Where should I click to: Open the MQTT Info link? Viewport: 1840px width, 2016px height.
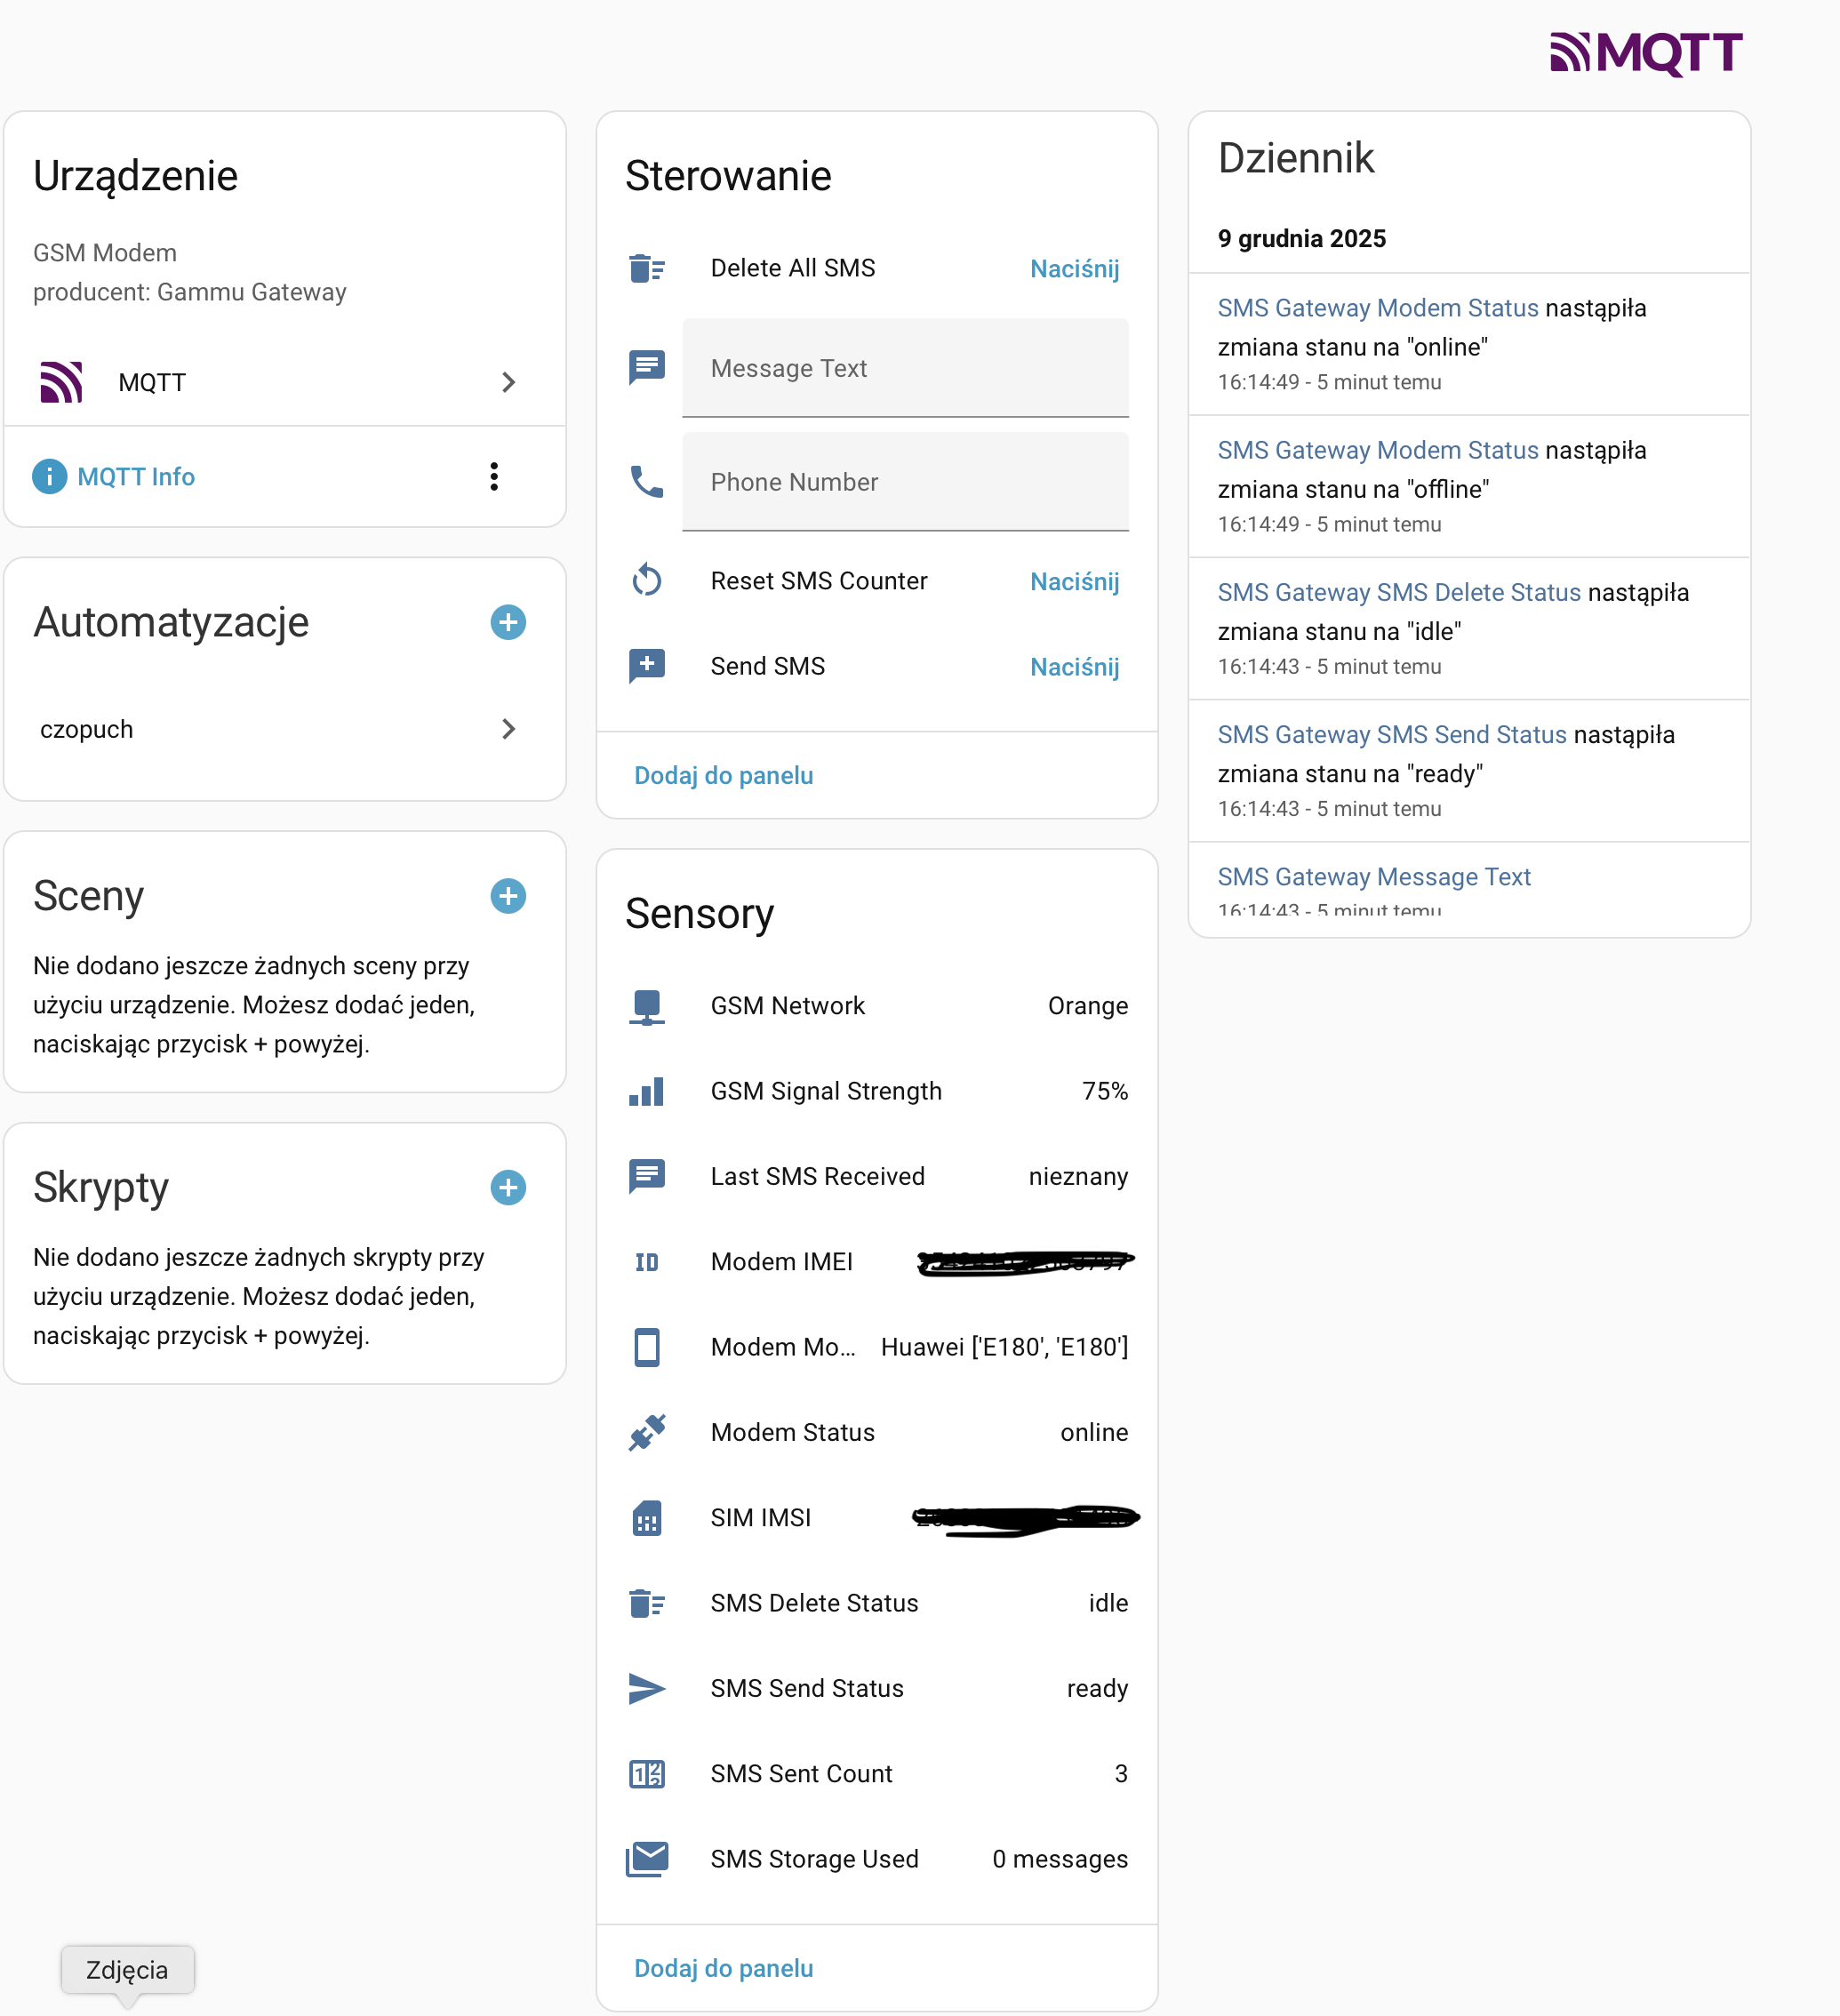136,477
